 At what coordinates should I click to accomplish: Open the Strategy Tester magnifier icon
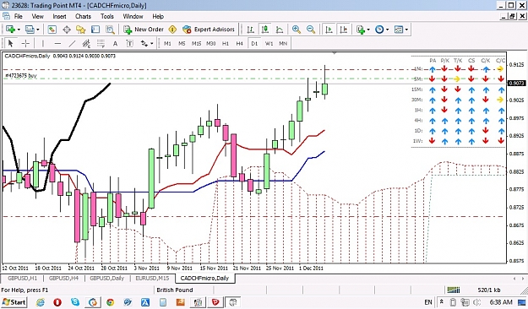coord(110,30)
